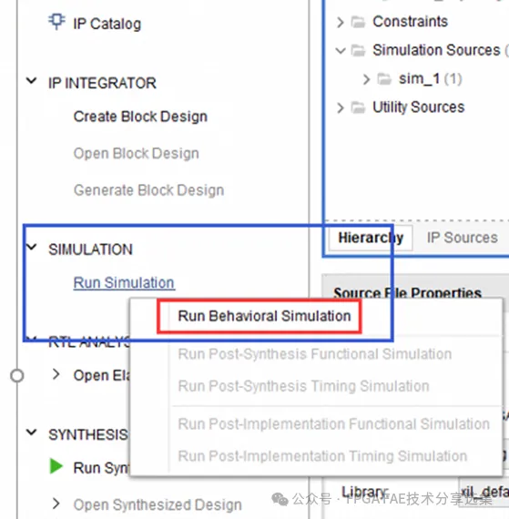Screen dimensions: 509x519
Task: Click the circle marker beside RTL Analysis
Action: (x=17, y=376)
